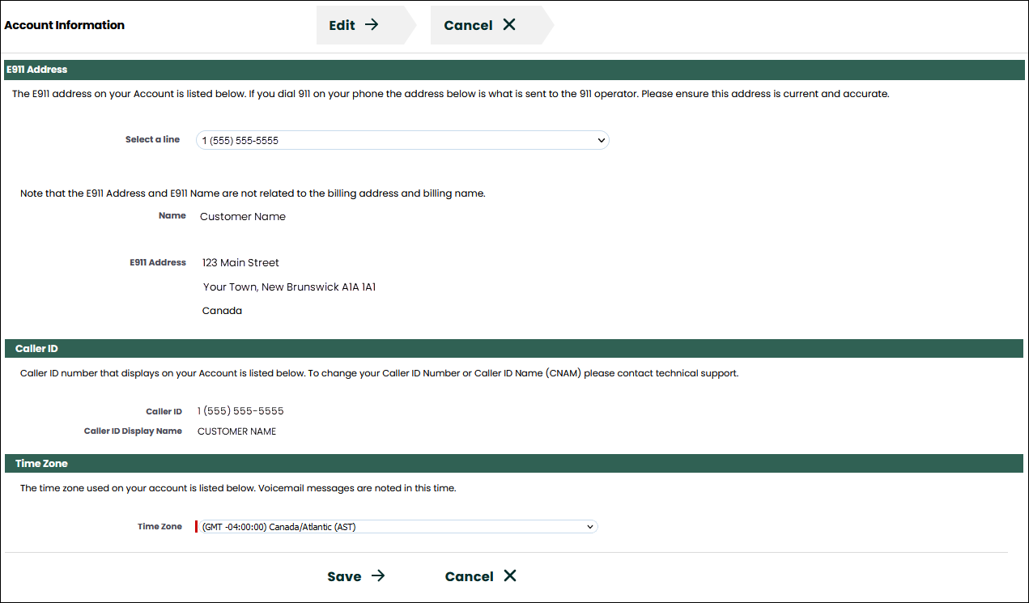Select the displayed Caller ID number
The height and width of the screenshot is (603, 1029).
(240, 410)
